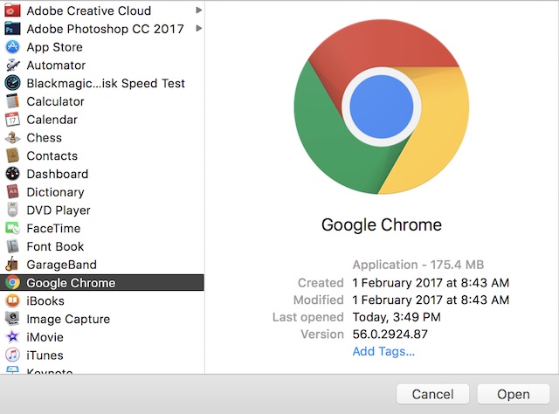559x414 pixels.
Task: Click the Add Tags... link
Action: (x=383, y=351)
